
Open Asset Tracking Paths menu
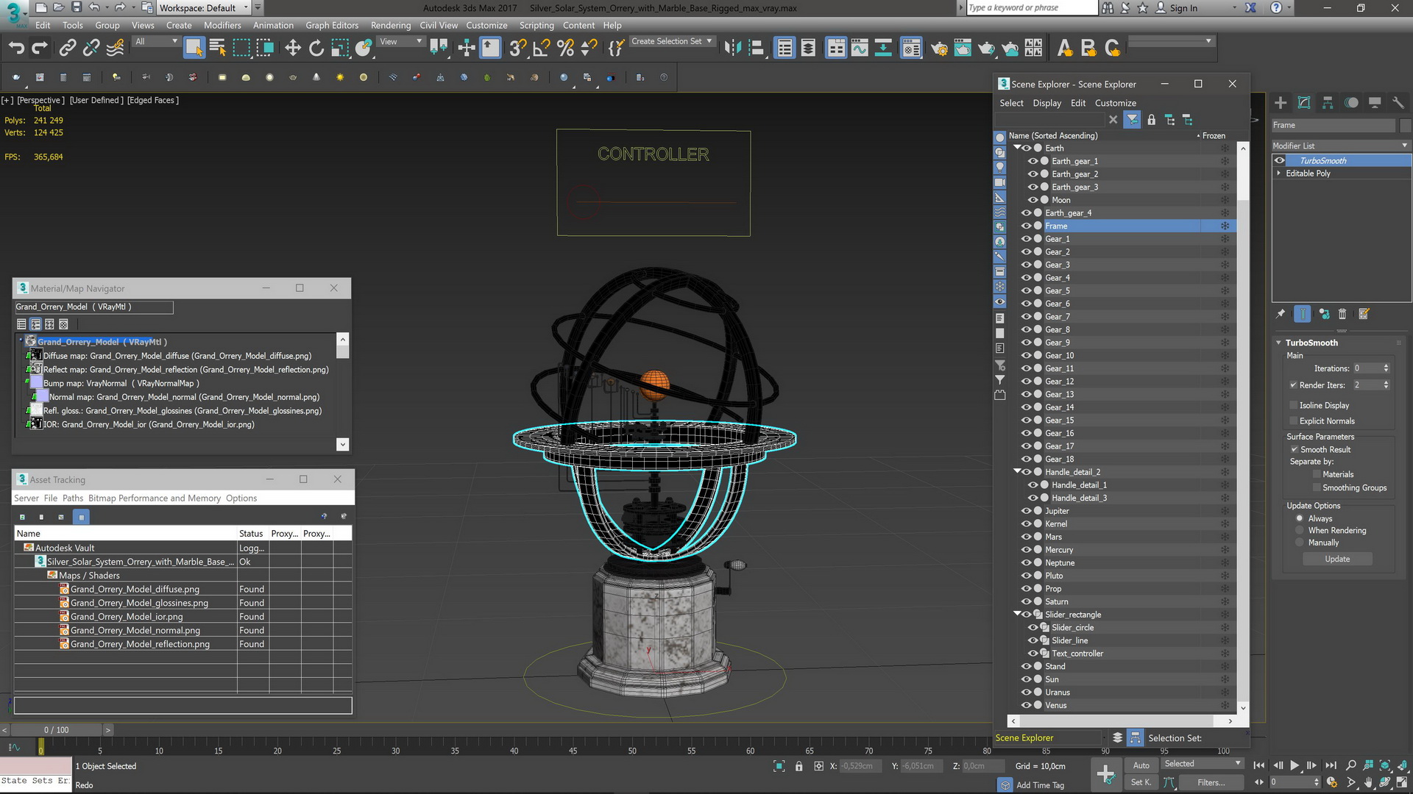(73, 498)
